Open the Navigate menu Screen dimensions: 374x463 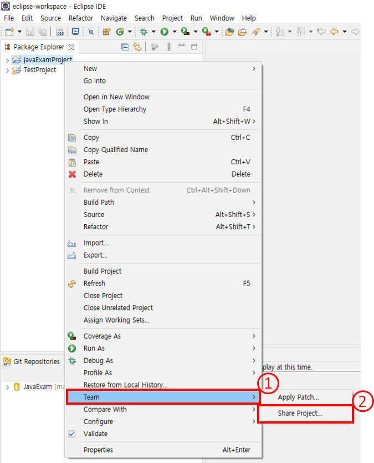114,18
